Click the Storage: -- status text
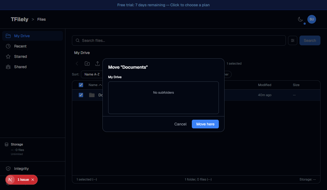This screenshot has height=190, width=327. pos(308,179)
